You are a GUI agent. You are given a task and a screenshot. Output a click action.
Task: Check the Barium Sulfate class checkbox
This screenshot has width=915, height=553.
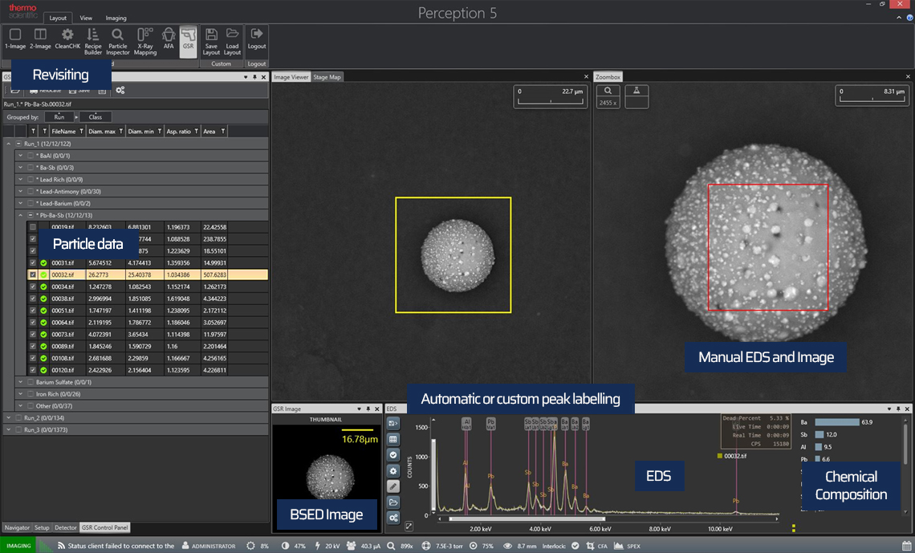coord(31,382)
